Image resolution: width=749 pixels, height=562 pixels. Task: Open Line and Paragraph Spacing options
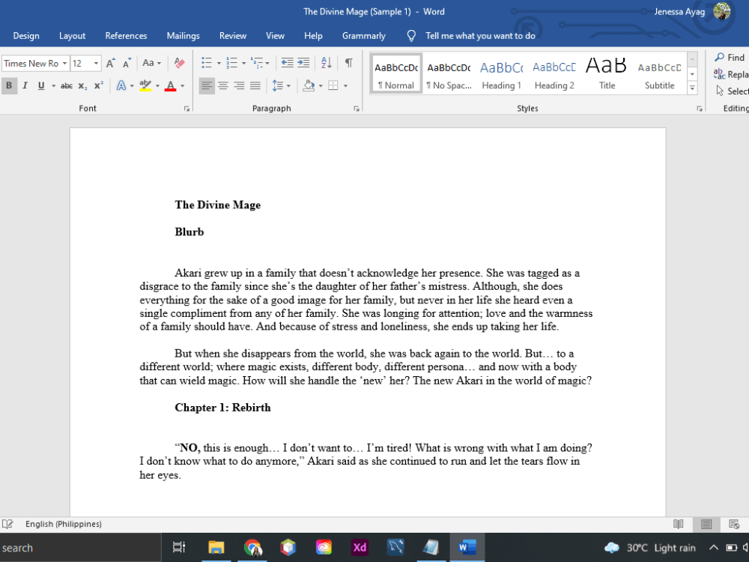278,86
